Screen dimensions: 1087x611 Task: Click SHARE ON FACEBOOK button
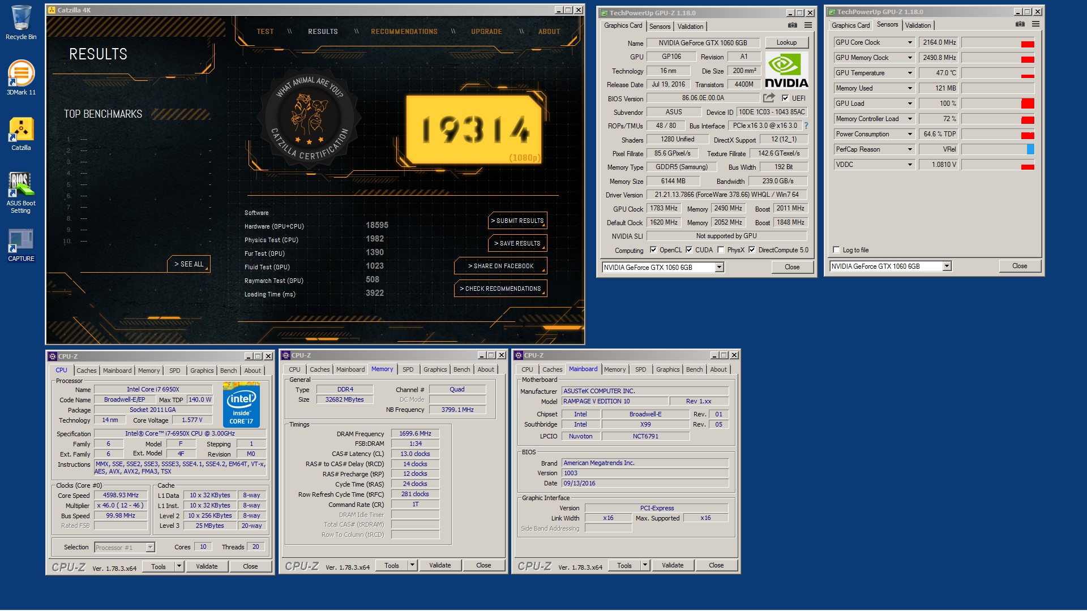(x=500, y=266)
